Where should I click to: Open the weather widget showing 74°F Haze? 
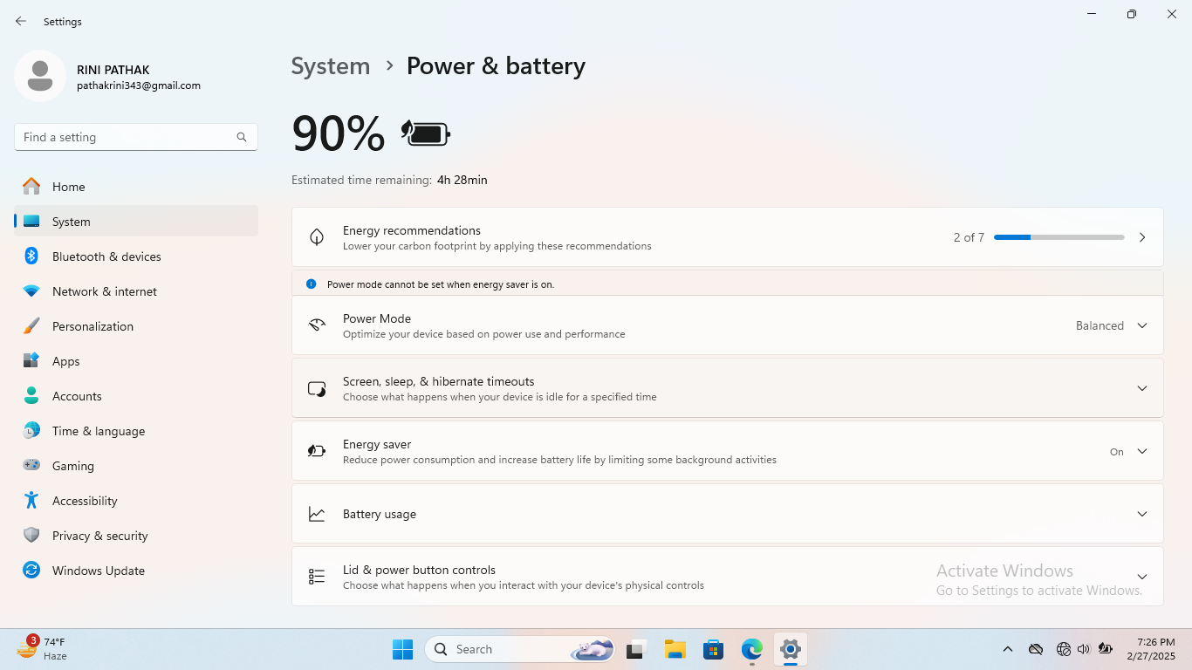click(41, 648)
